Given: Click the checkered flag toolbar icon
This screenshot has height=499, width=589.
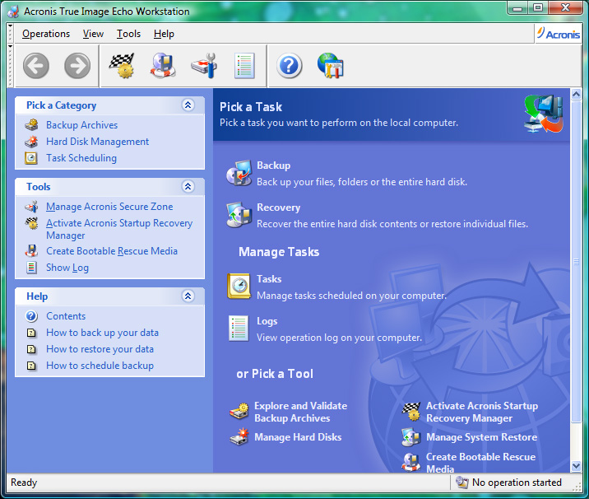Looking at the screenshot, I should click(x=122, y=66).
